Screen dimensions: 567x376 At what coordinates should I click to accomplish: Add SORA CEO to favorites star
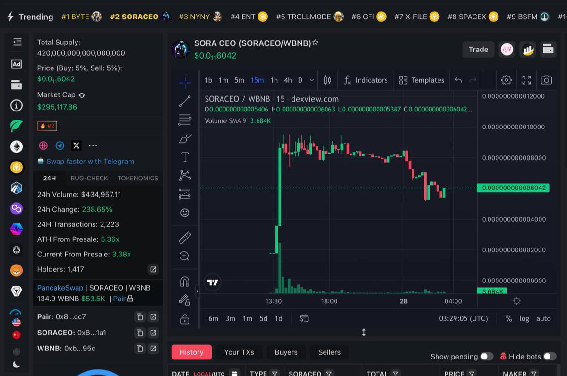click(x=315, y=43)
